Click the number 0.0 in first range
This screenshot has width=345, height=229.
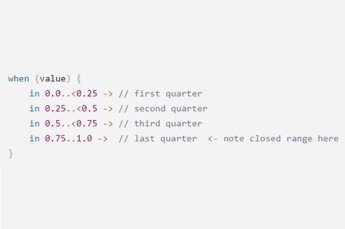point(53,94)
